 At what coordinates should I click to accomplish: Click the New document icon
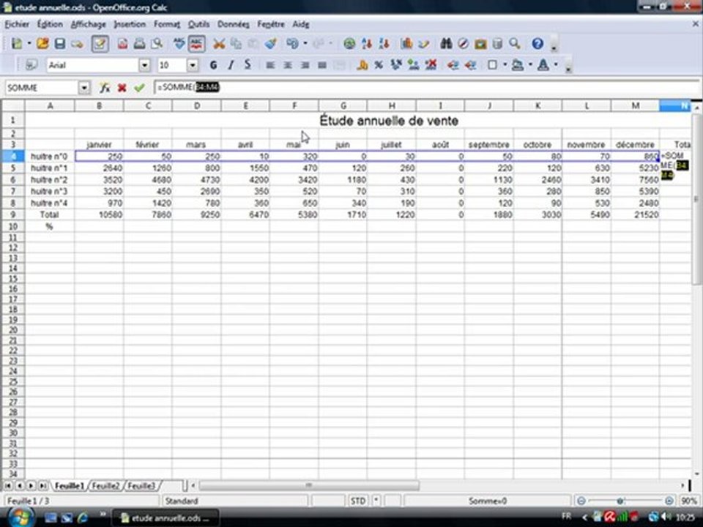(x=17, y=43)
